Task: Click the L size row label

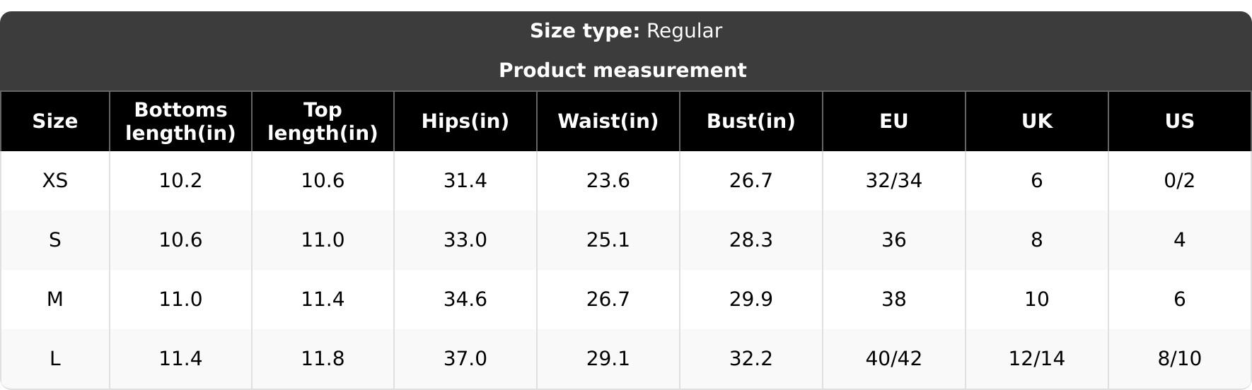Action: 55,359
